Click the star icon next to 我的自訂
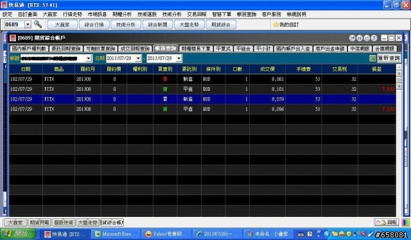 [275, 24]
